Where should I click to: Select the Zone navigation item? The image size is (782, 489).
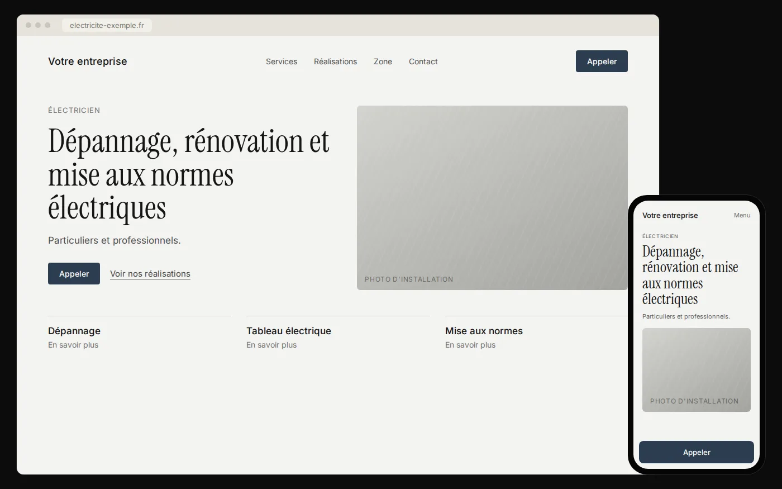[x=383, y=61]
